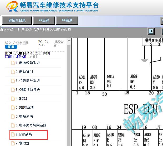Viewport: 163px width, 146px height.
Task: Go back with the <<后退 button
Action: click(44, 20)
